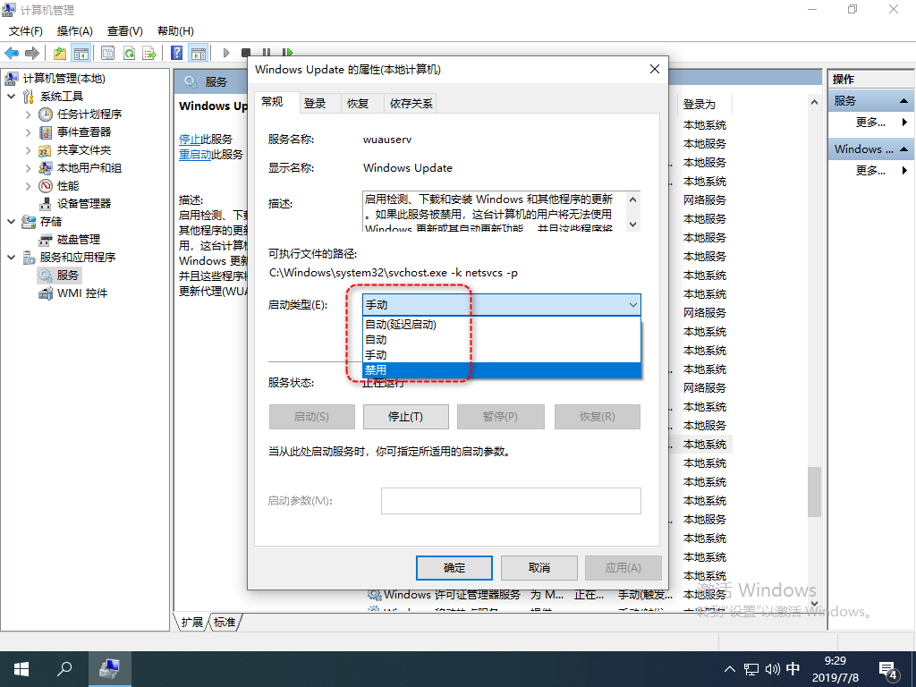
Task: Select 事件查看器 in the tree
Action: tap(84, 132)
